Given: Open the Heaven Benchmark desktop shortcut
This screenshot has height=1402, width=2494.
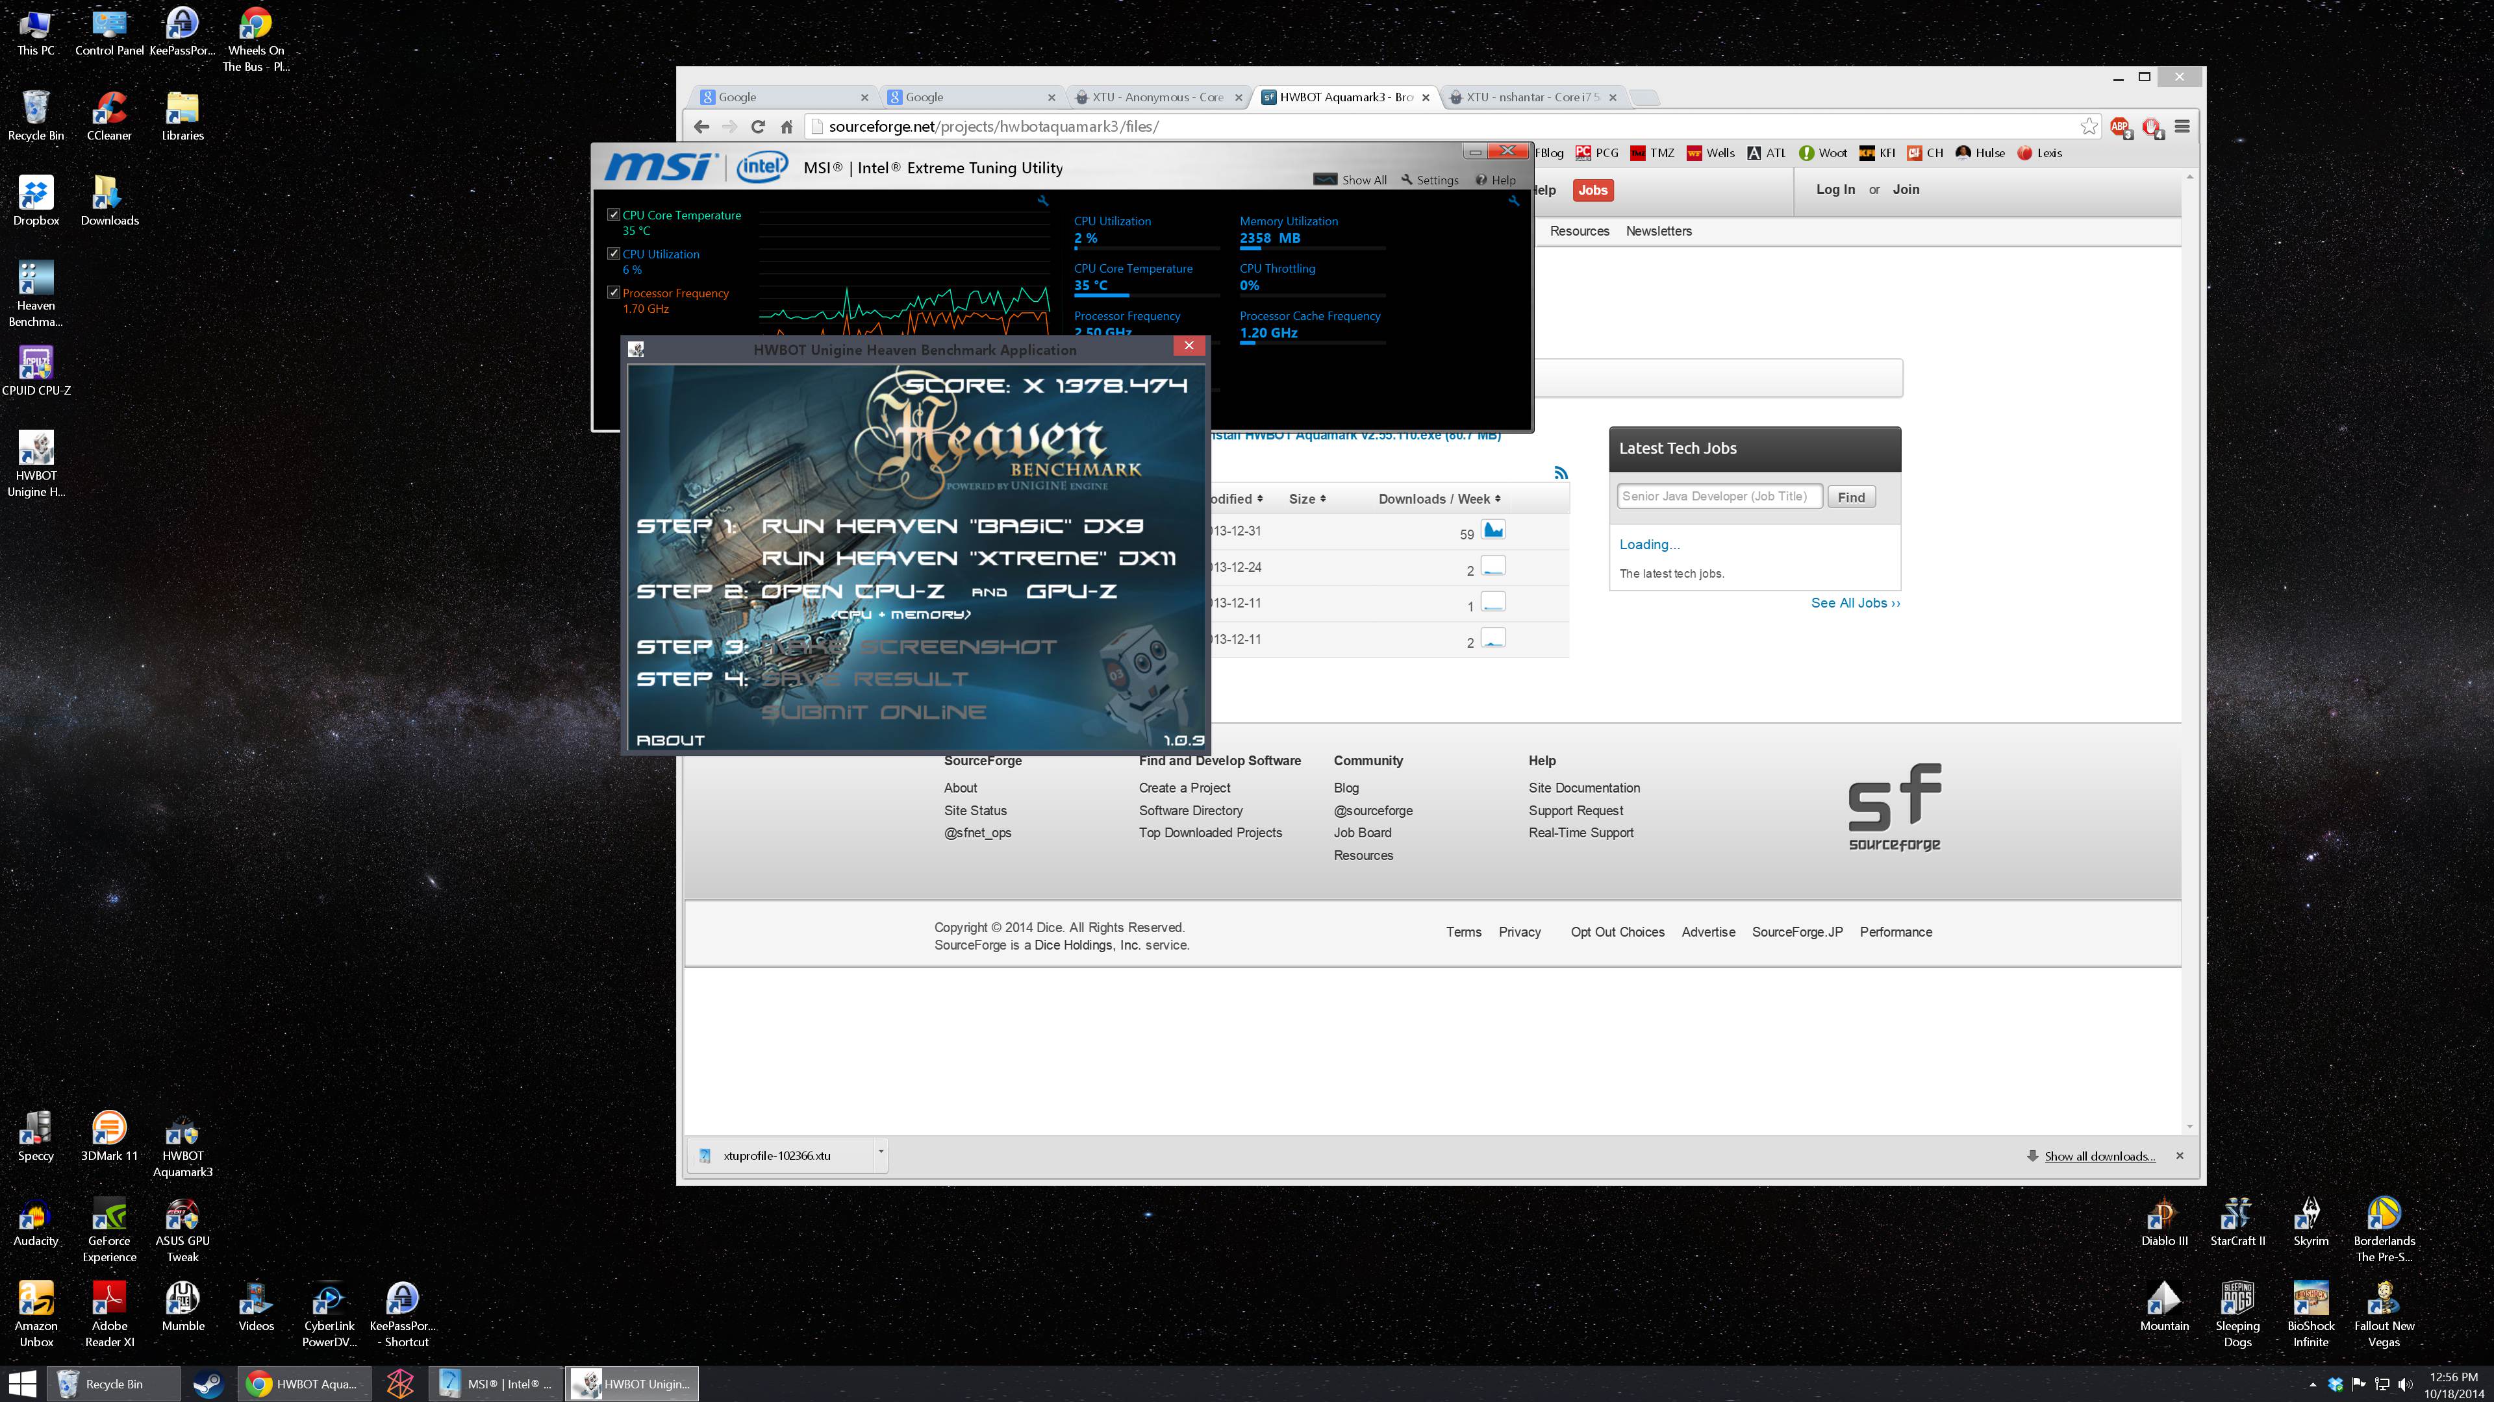Looking at the screenshot, I should point(36,294).
